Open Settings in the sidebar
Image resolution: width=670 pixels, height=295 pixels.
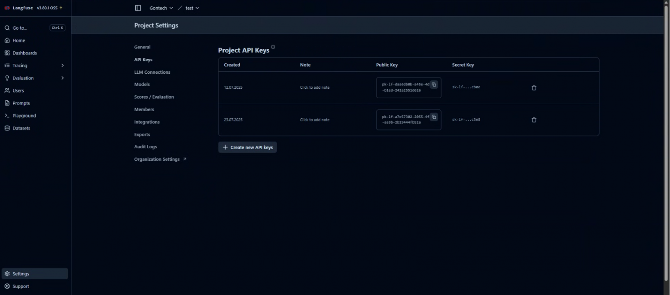pyautogui.click(x=35, y=274)
